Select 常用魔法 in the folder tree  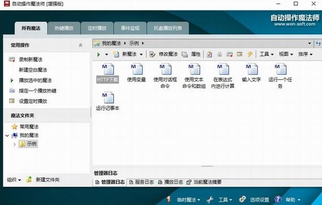pyautogui.click(x=29, y=127)
